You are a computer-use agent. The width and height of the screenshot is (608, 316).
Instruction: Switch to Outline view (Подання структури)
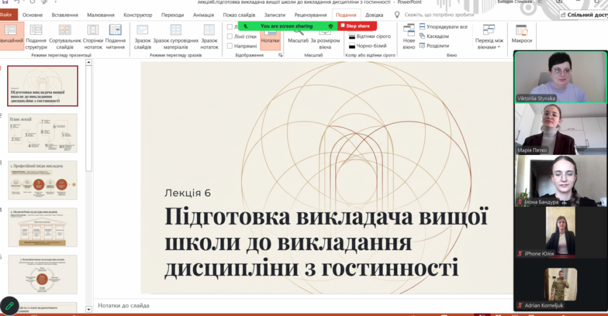tap(36, 35)
